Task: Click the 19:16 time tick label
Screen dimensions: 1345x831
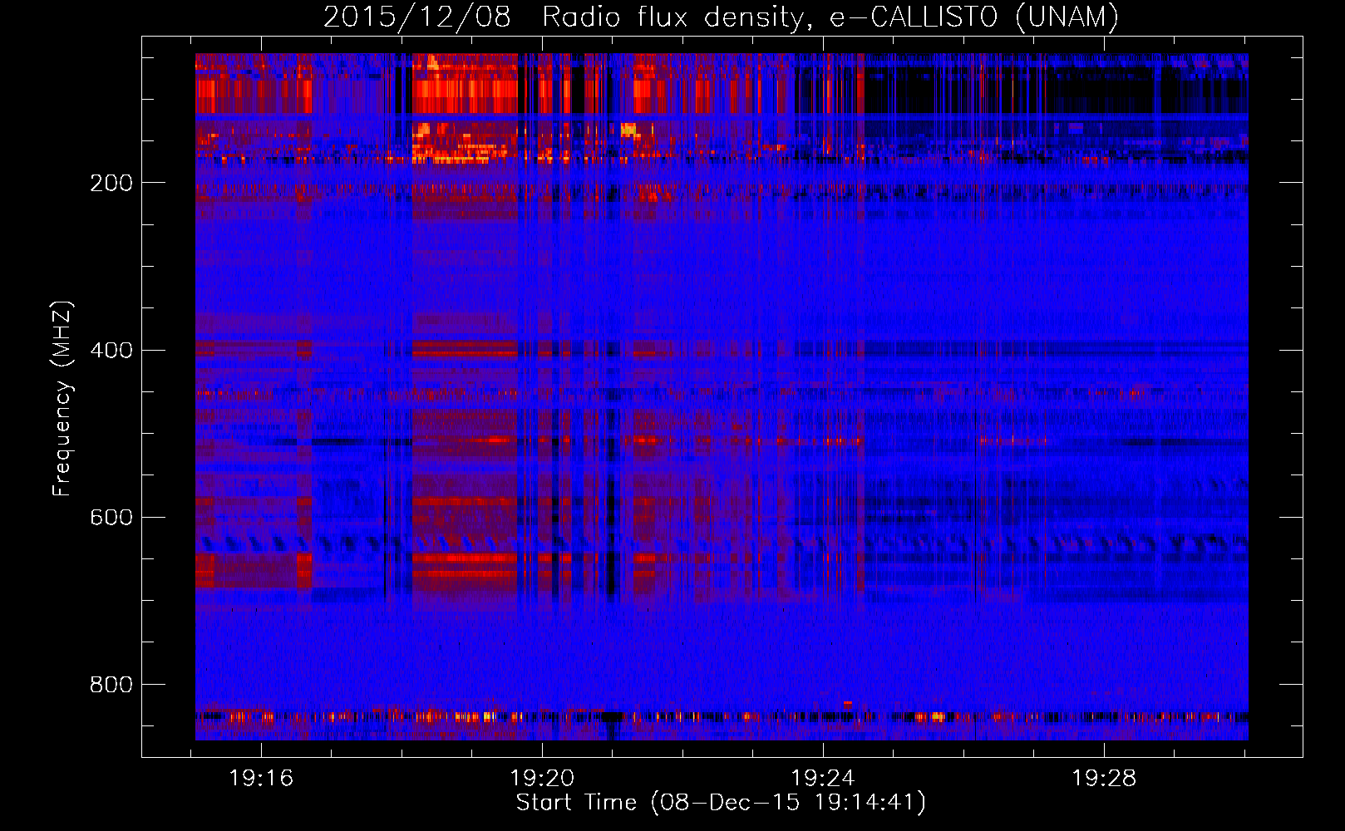Action: click(x=262, y=779)
